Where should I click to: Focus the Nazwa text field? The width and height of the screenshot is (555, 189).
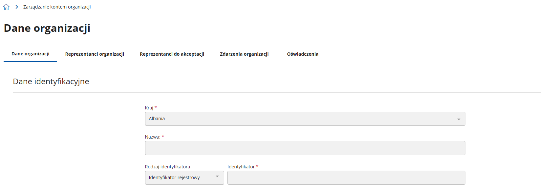click(305, 148)
